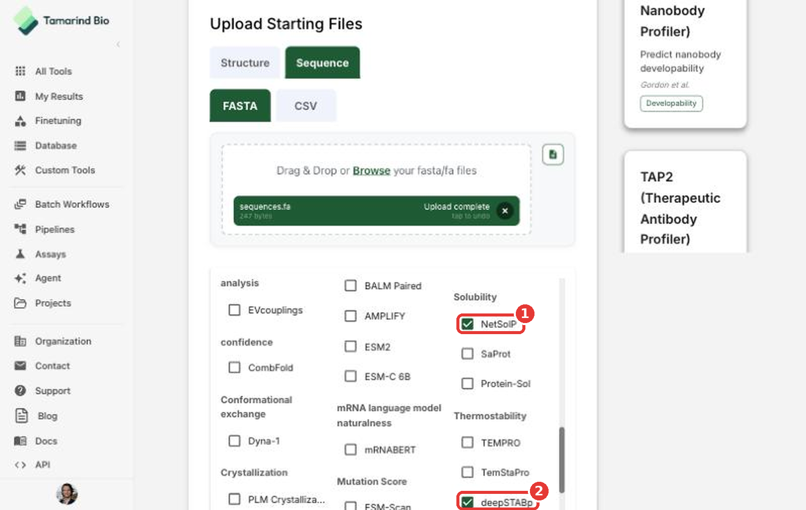Check the BALM Paired box
Image resolution: width=806 pixels, height=510 pixels.
(351, 286)
